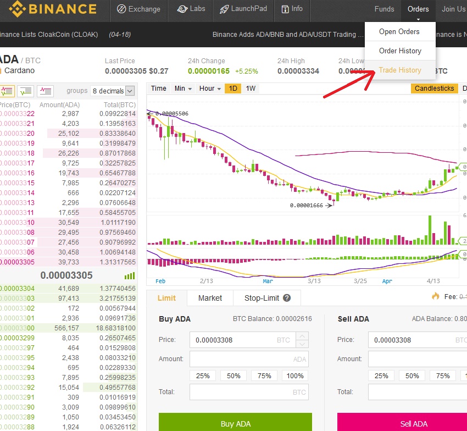This screenshot has height=431, width=467.
Task: Switch to the Stop-Limit order tab
Action: coord(267,298)
